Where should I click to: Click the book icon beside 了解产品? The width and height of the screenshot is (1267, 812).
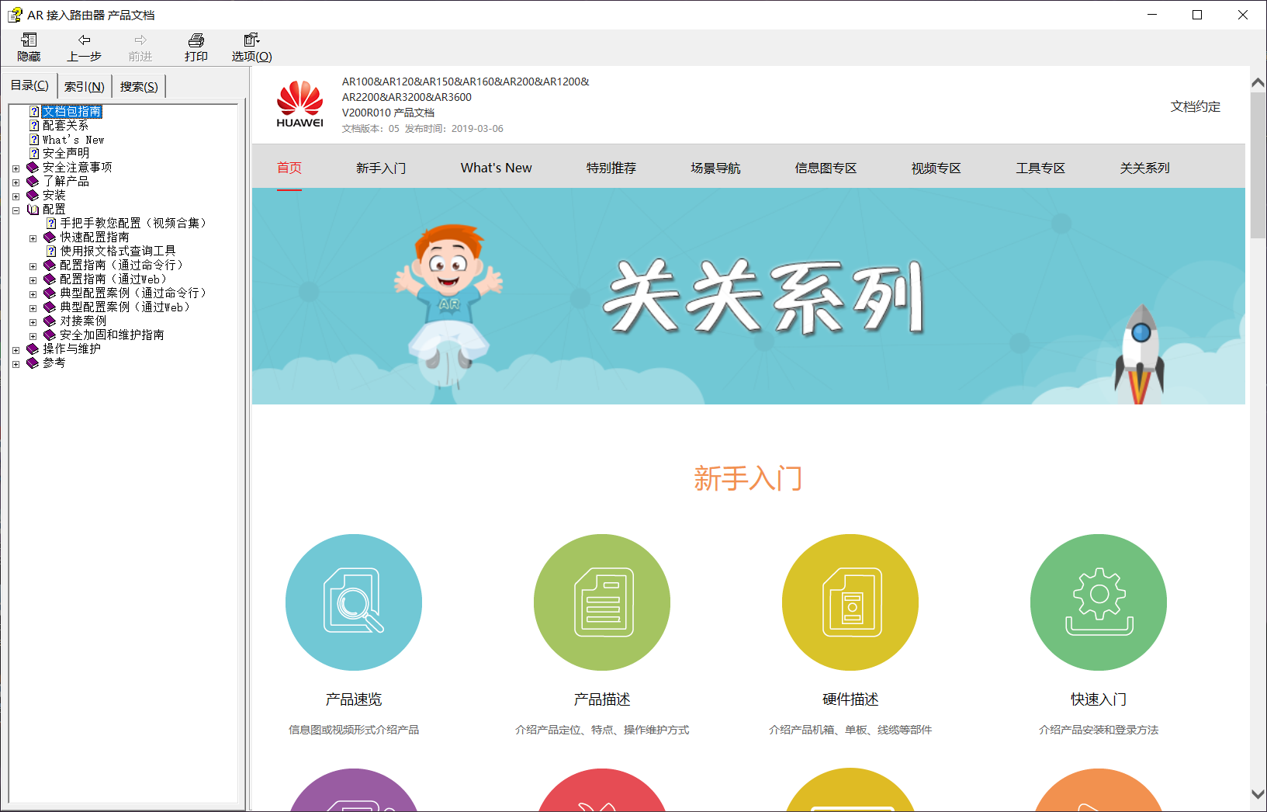[33, 182]
